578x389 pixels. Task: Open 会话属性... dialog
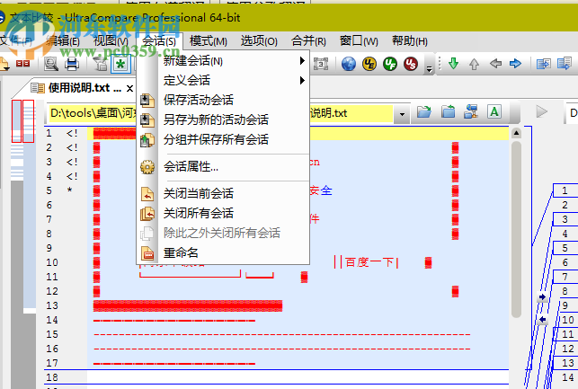tap(223, 167)
